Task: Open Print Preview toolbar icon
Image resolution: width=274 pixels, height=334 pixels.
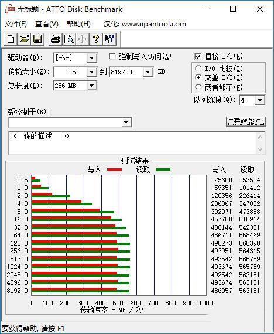Action: click(69, 39)
